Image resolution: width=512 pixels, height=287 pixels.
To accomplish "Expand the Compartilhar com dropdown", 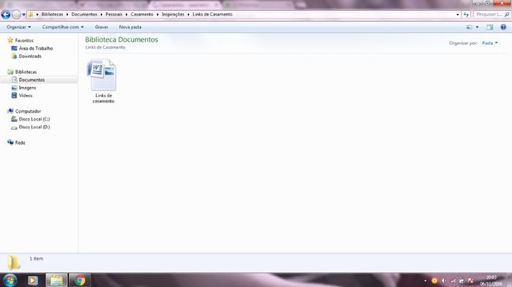I will point(63,27).
